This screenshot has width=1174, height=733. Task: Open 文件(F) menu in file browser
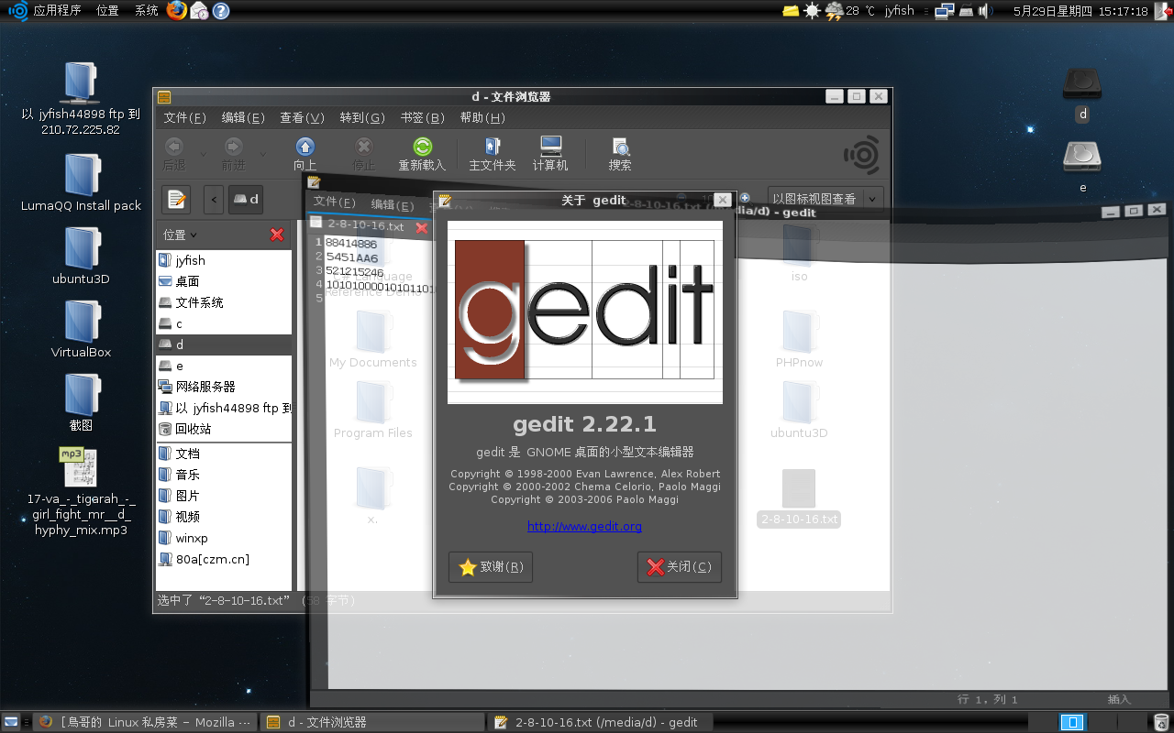pos(184,117)
